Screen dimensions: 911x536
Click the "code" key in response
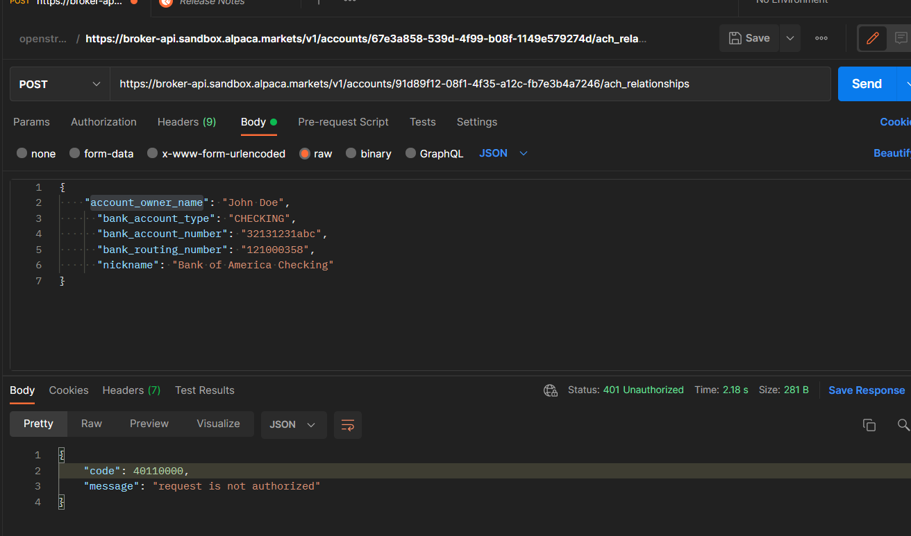click(103, 471)
